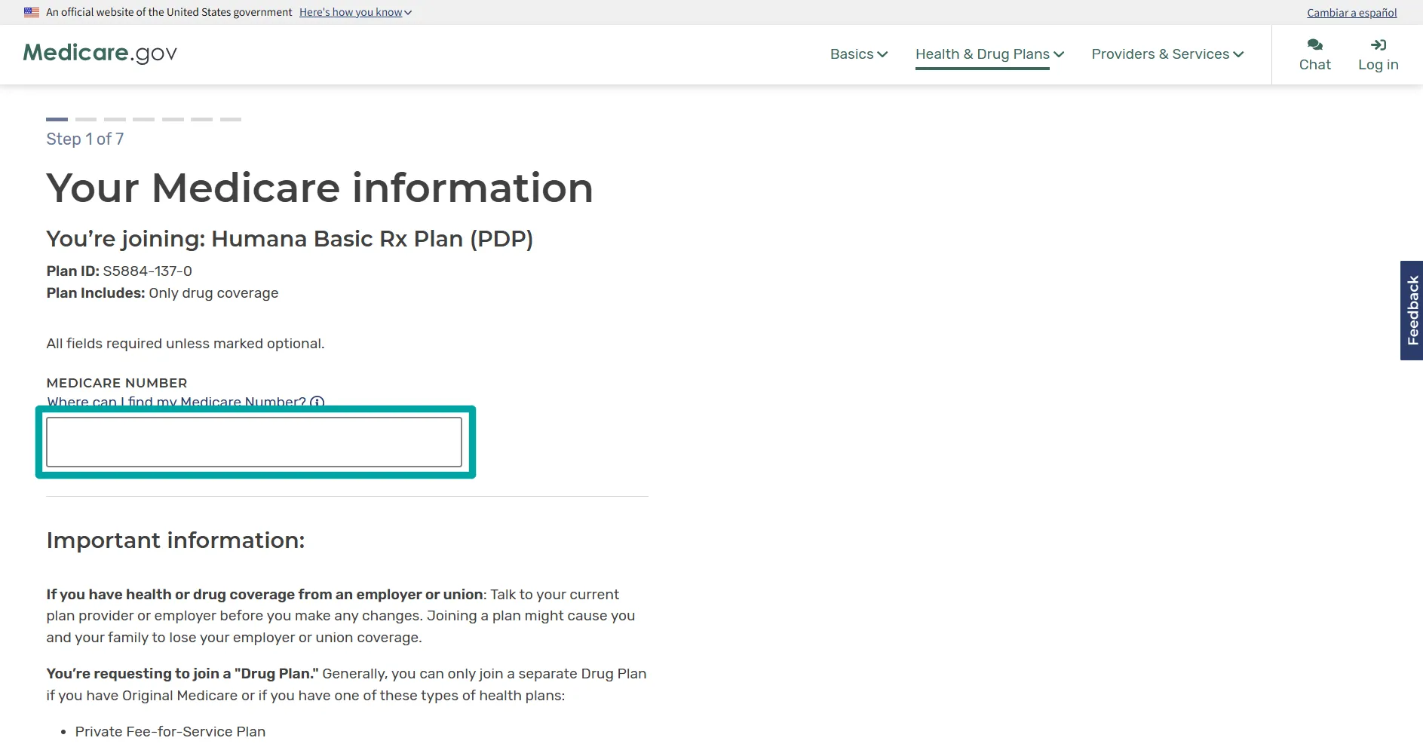Click "All fields required unless marked optional" text
Screen dimensions: 1423x747
[x=186, y=344]
